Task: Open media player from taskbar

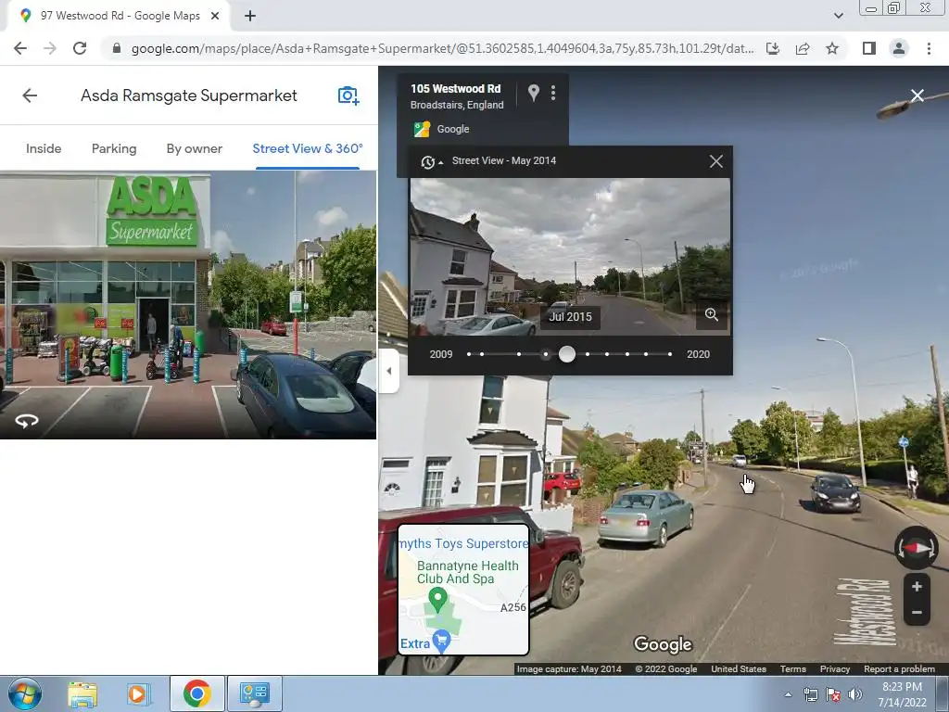Action: (x=137, y=694)
